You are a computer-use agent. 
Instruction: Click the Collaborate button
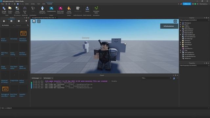(187, 4)
